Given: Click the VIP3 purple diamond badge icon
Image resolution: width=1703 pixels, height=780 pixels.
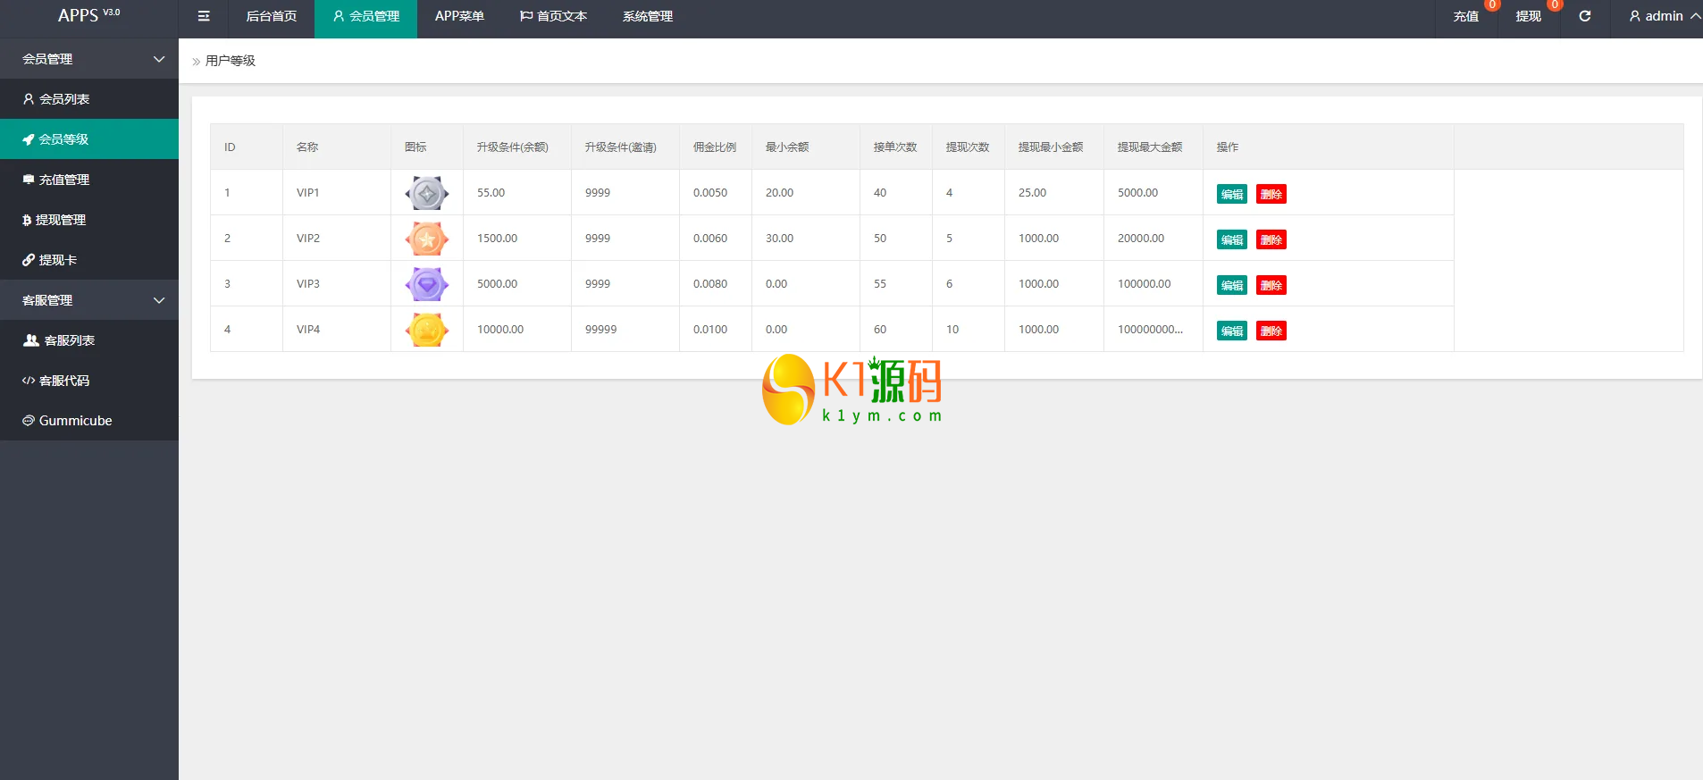Looking at the screenshot, I should point(427,284).
